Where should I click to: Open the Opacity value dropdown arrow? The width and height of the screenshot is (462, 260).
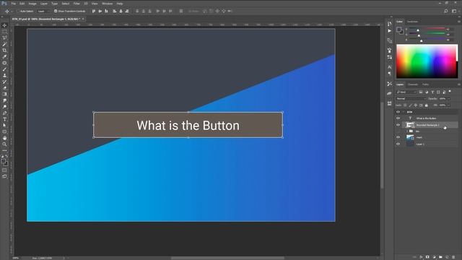(449, 99)
